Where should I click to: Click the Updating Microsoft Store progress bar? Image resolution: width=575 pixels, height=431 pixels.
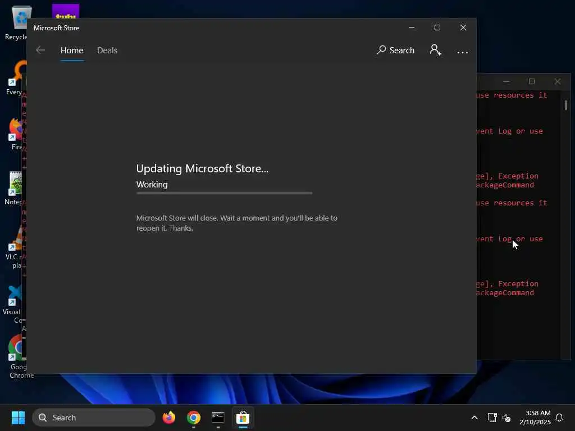[x=224, y=193]
